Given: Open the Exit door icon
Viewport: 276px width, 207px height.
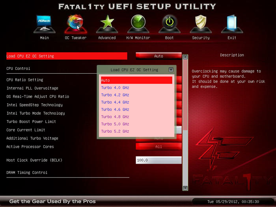Looking at the screenshot, I should coord(232,24).
